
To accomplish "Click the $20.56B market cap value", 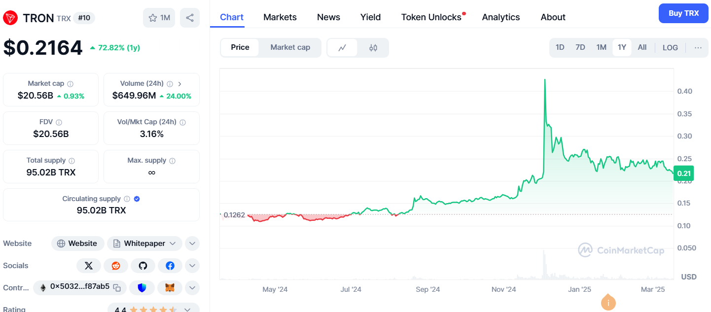I will click(x=36, y=96).
